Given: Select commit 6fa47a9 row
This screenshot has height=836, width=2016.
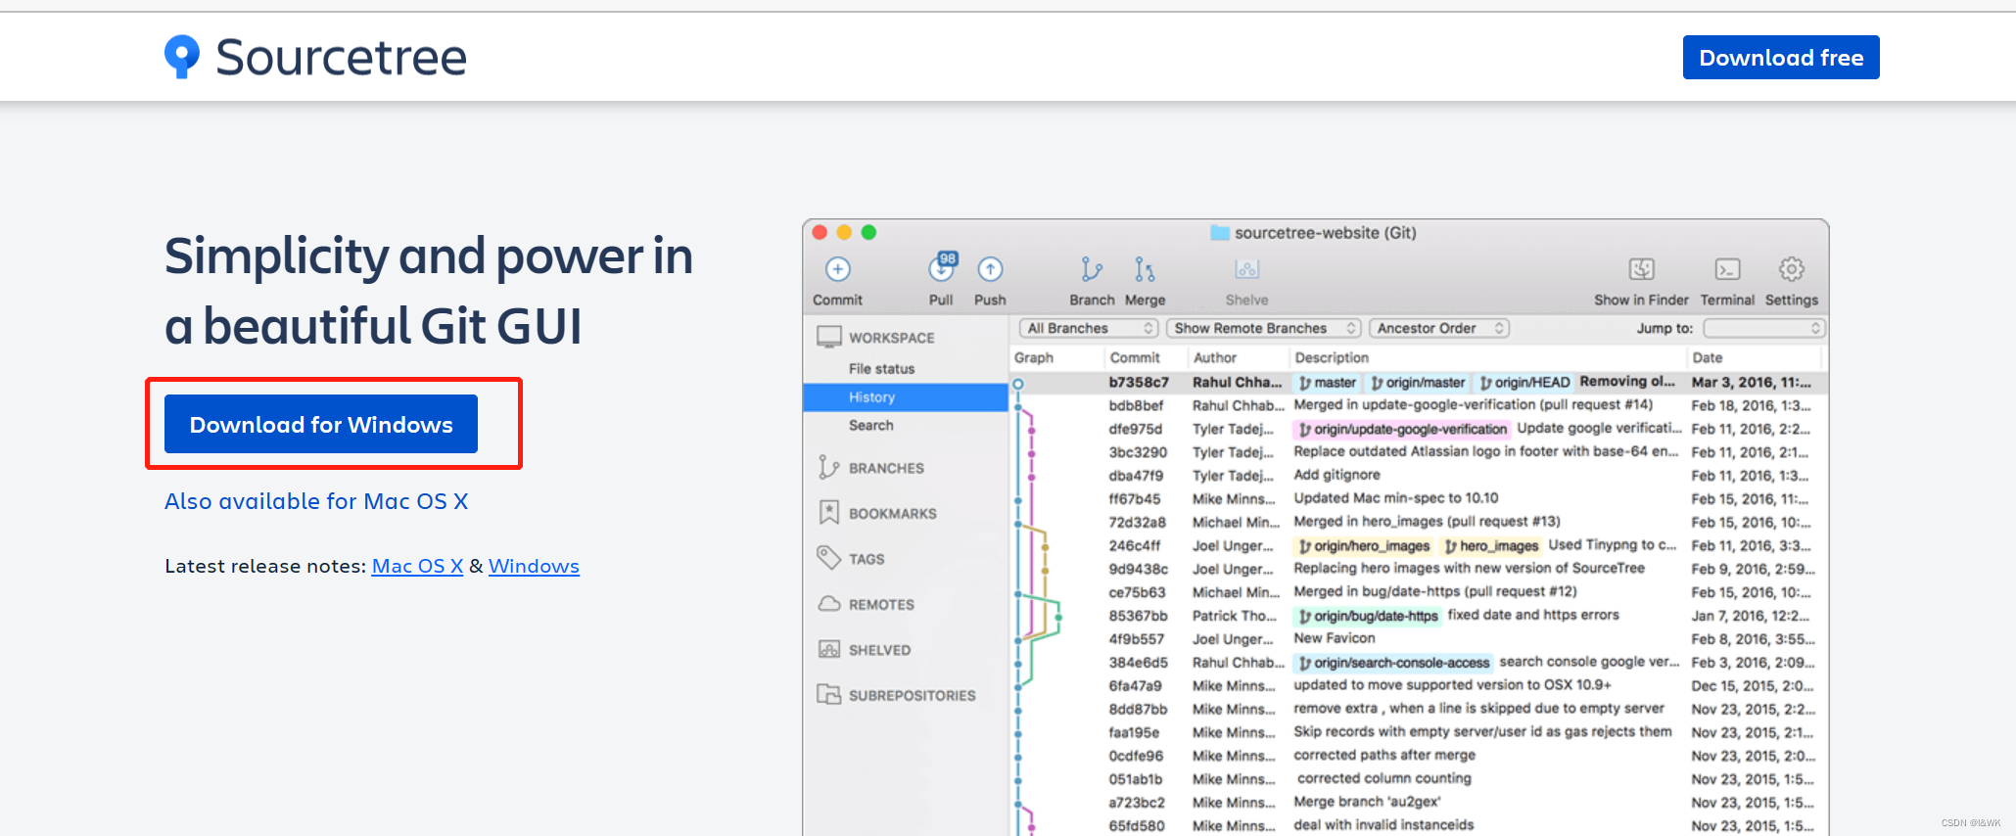Looking at the screenshot, I should coord(1418,686).
